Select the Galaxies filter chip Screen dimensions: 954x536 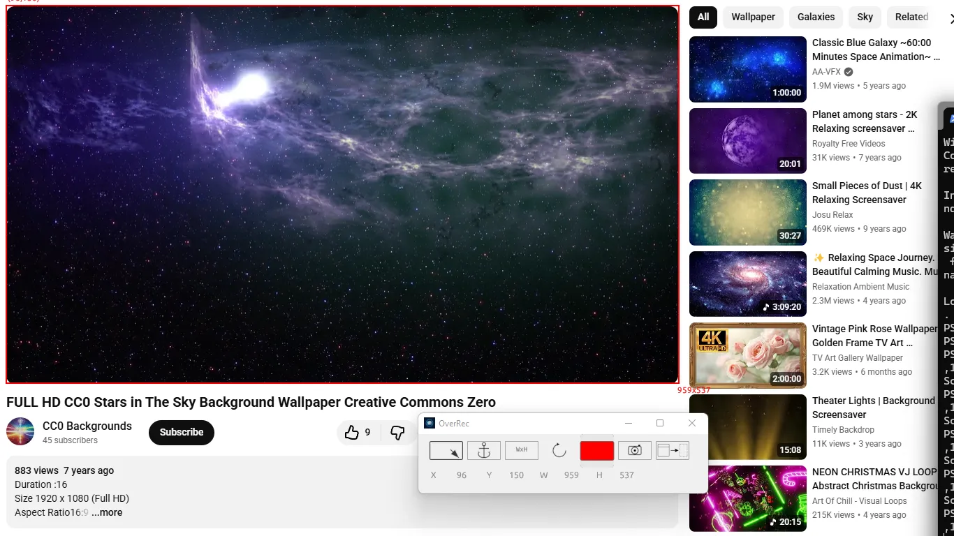coord(816,17)
